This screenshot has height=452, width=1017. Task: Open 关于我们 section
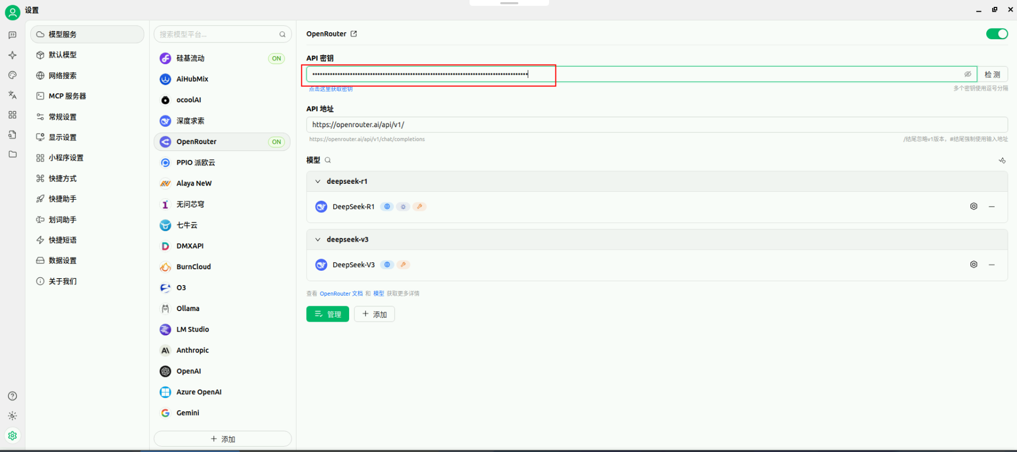click(x=88, y=281)
